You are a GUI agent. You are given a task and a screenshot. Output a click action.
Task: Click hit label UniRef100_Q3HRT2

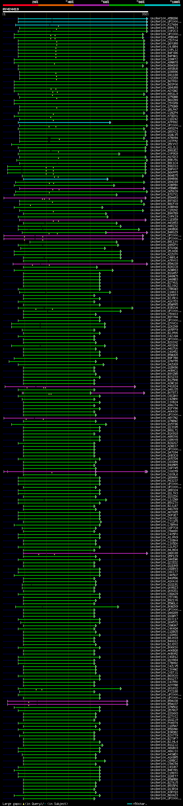(164, 59)
